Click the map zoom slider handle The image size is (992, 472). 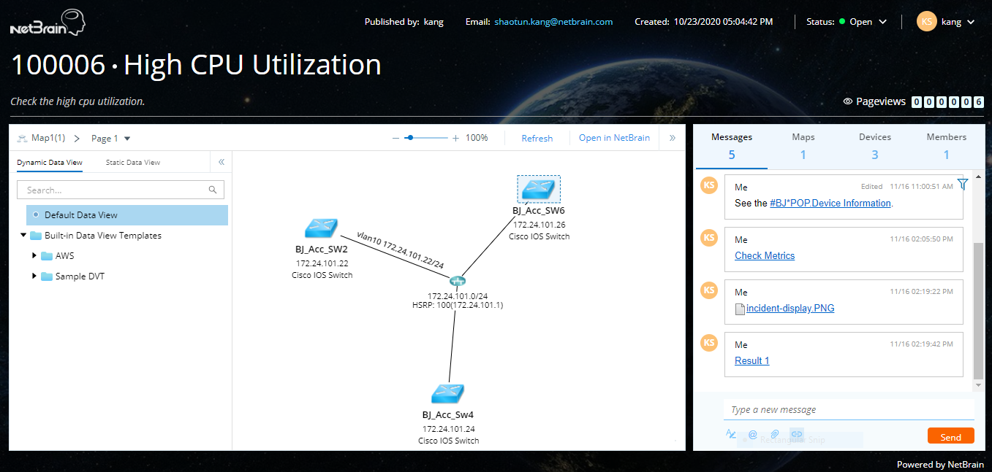click(x=410, y=137)
